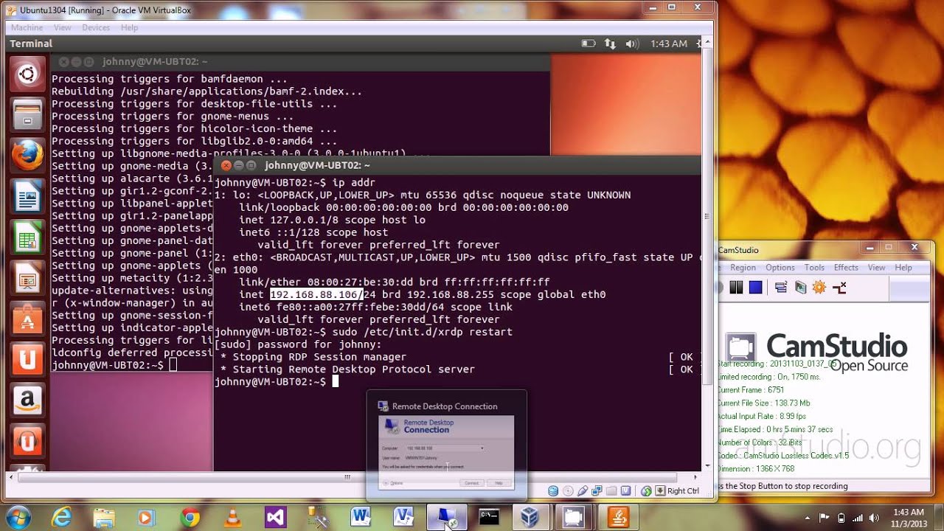Click CamStudio video annotations sun icon
This screenshot has height=531, width=944.
coord(819,288)
